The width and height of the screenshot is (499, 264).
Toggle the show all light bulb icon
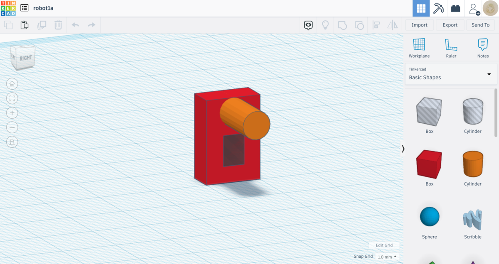coord(326,25)
